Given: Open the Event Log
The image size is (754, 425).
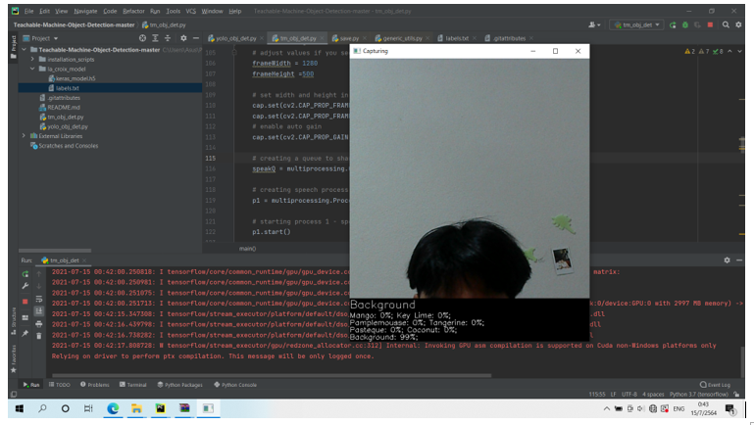Looking at the screenshot, I should click(715, 385).
